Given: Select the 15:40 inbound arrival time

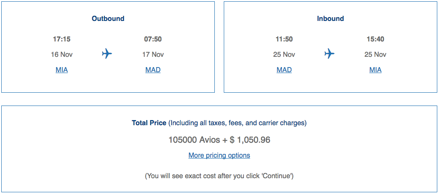Looking at the screenshot, I should [x=375, y=39].
